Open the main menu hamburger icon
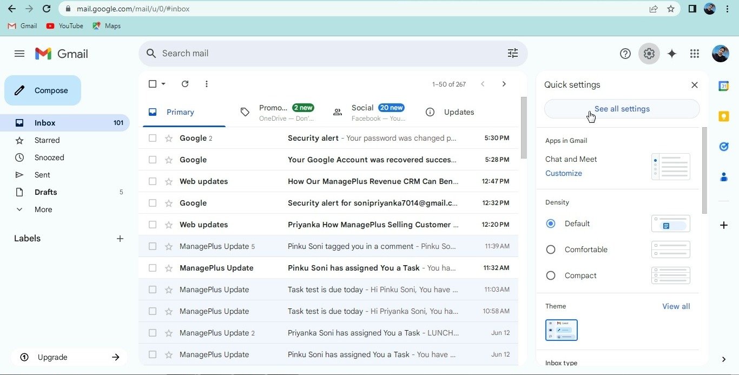This screenshot has width=739, height=375. coord(19,54)
